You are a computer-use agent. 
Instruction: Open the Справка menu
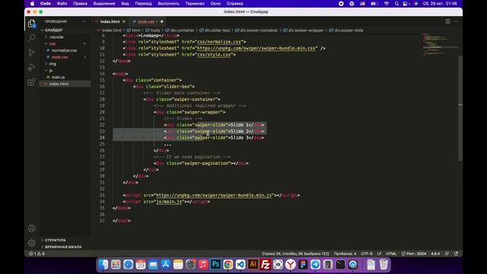[x=234, y=4]
